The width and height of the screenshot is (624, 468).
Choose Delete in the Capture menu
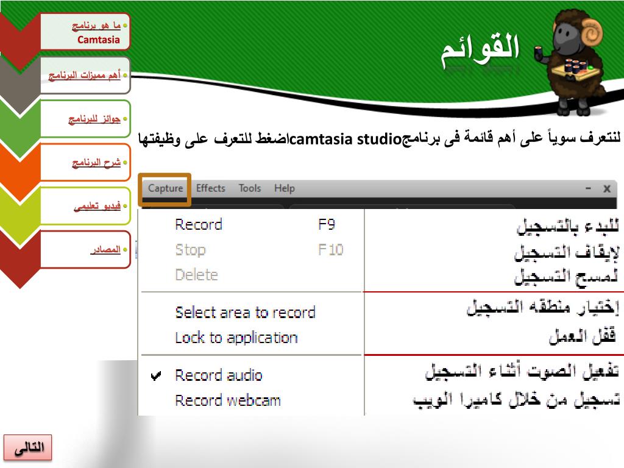197,275
